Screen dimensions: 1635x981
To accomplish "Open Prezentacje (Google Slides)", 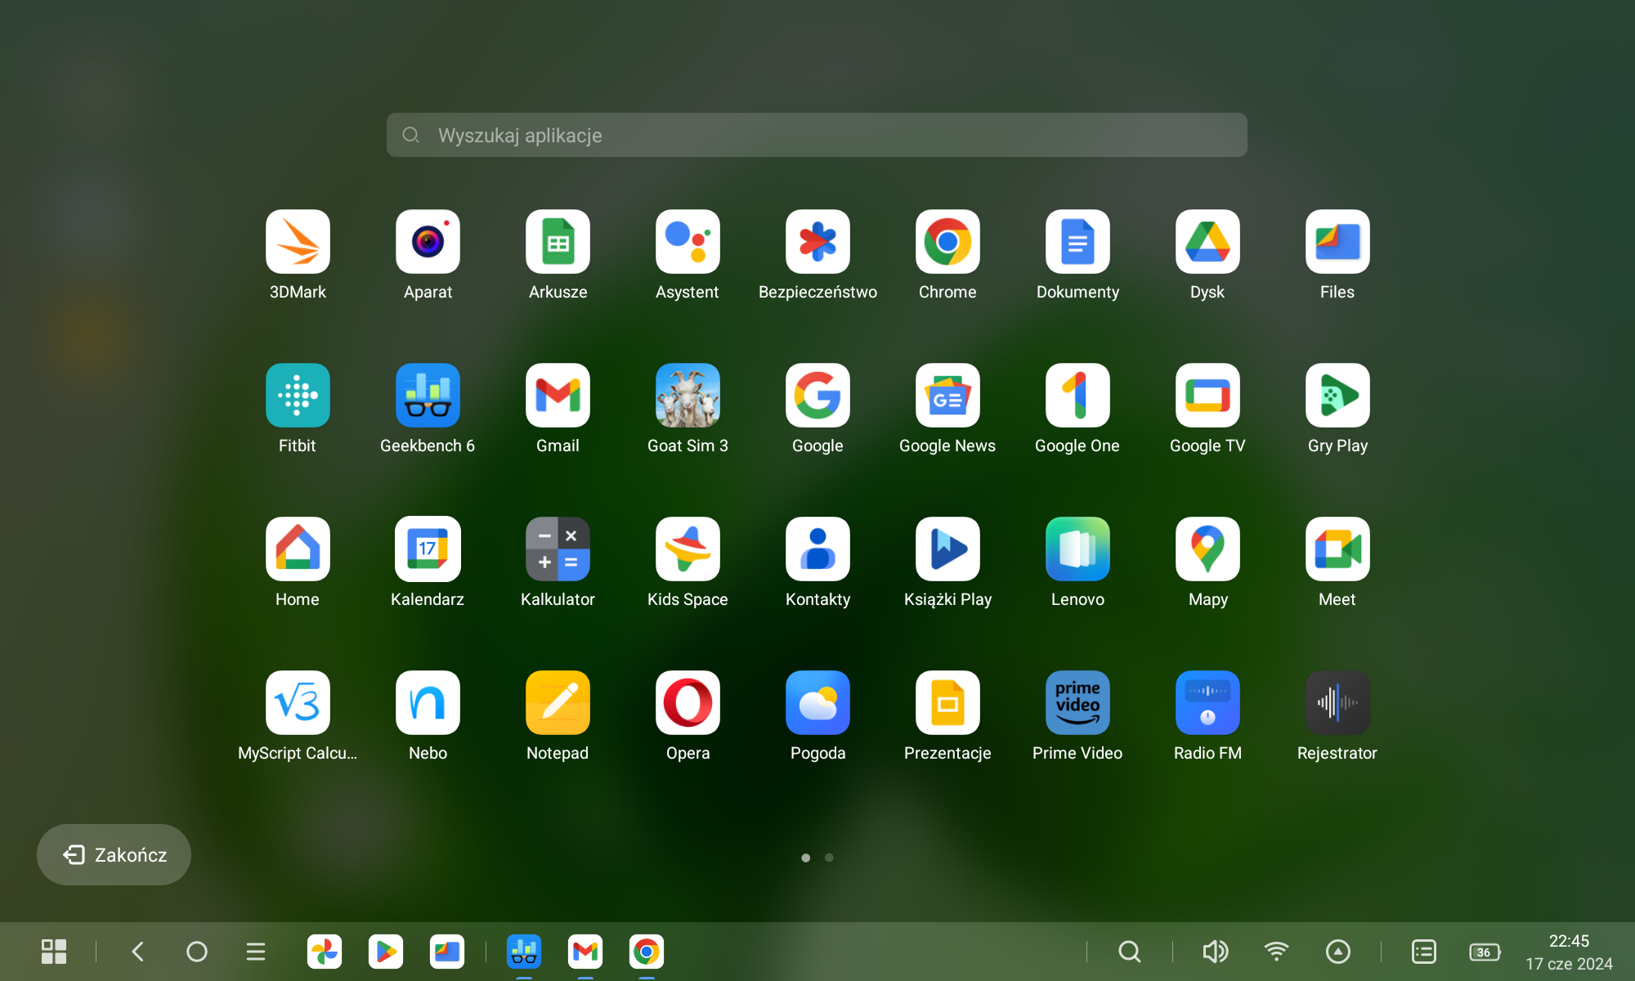I will (x=947, y=703).
